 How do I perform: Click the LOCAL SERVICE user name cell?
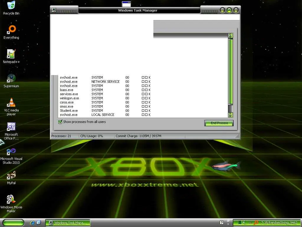click(103, 115)
